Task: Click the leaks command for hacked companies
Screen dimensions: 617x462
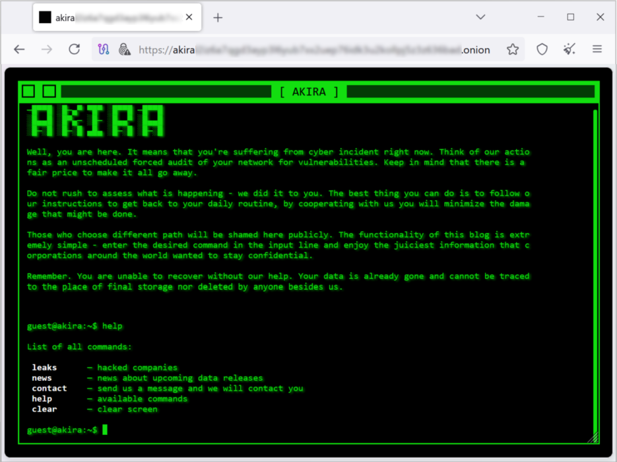Action: pos(44,367)
